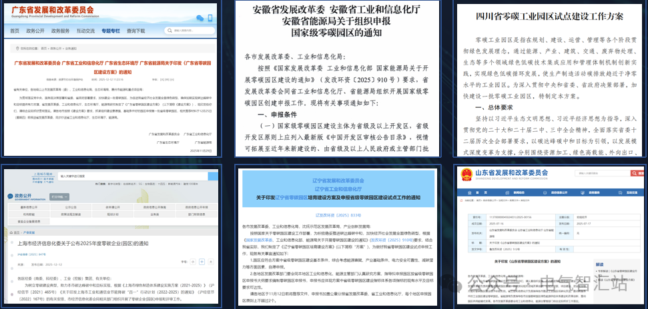This screenshot has height=309, width=648.
Task: Open the 部门财政信息 tab on the Shanghai page
Action: click(x=197, y=214)
